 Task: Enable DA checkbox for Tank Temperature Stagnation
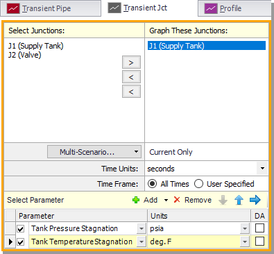[259, 242]
